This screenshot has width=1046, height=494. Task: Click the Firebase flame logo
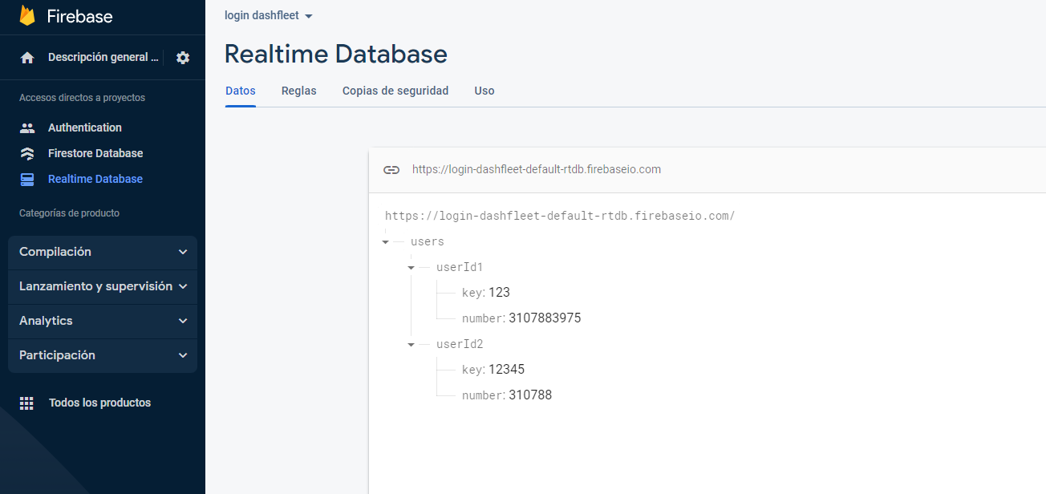pyautogui.click(x=27, y=16)
